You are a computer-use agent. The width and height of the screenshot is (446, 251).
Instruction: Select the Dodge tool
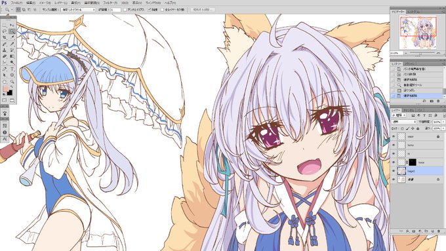coord(12,62)
